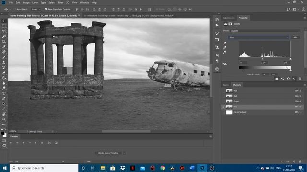
Task: Switch the foreground and background colors
Action: pyautogui.click(x=5, y=129)
